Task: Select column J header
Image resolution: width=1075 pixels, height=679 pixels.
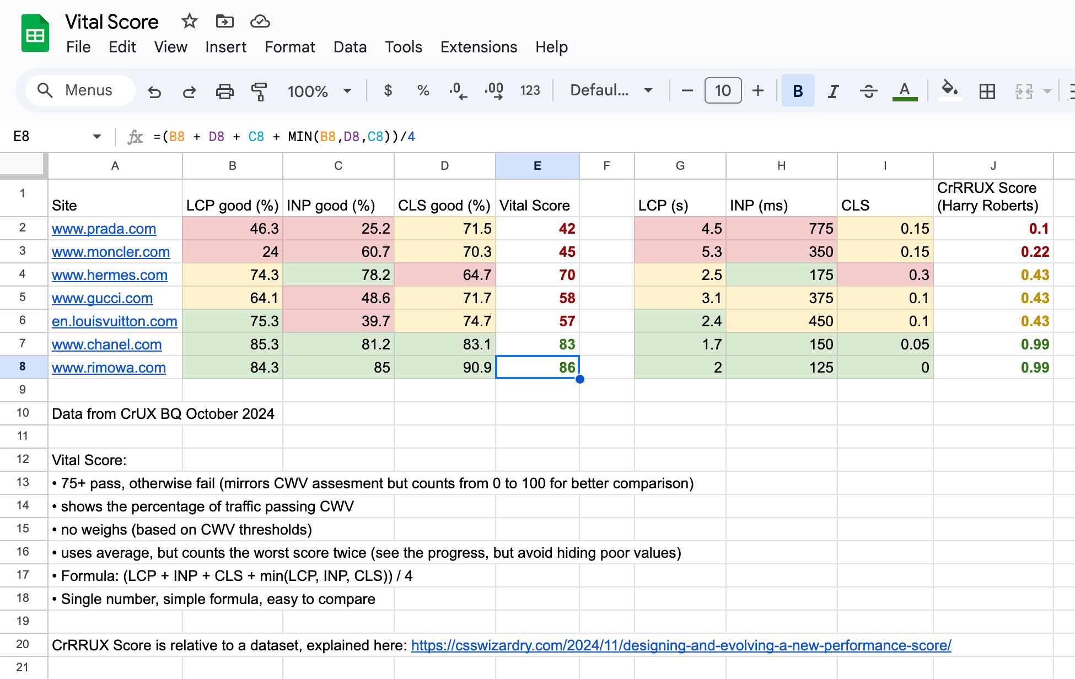Action: [x=993, y=166]
